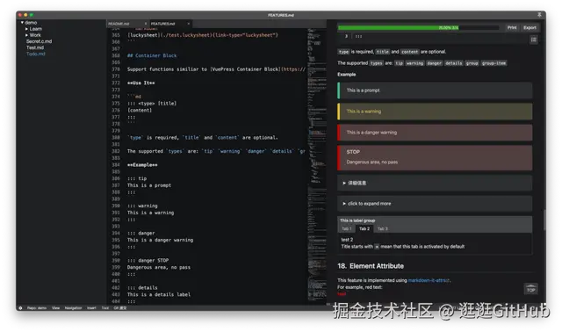Viewport: 562px width, 332px height.
Task: Select Tab 3 in label group
Action: click(x=383, y=228)
